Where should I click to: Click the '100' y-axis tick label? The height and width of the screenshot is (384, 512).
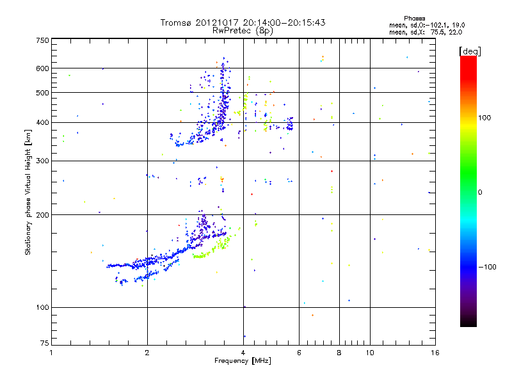click(x=42, y=307)
